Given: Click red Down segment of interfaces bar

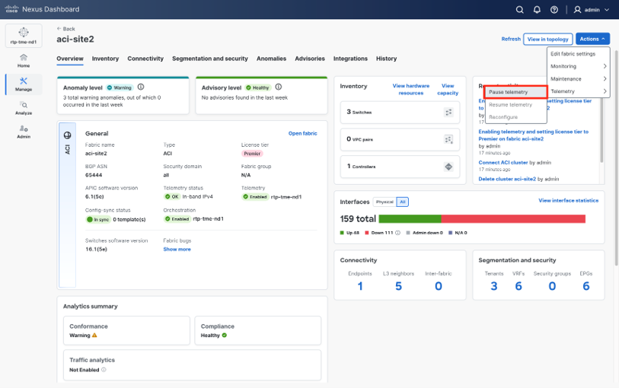Looking at the screenshot, I should pyautogui.click(x=513, y=219).
